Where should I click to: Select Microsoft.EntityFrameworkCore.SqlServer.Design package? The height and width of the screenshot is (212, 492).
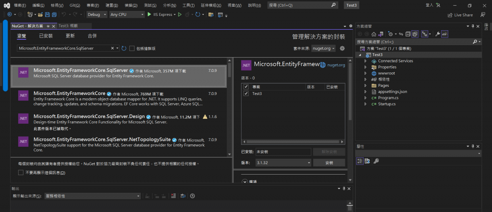[119, 122]
